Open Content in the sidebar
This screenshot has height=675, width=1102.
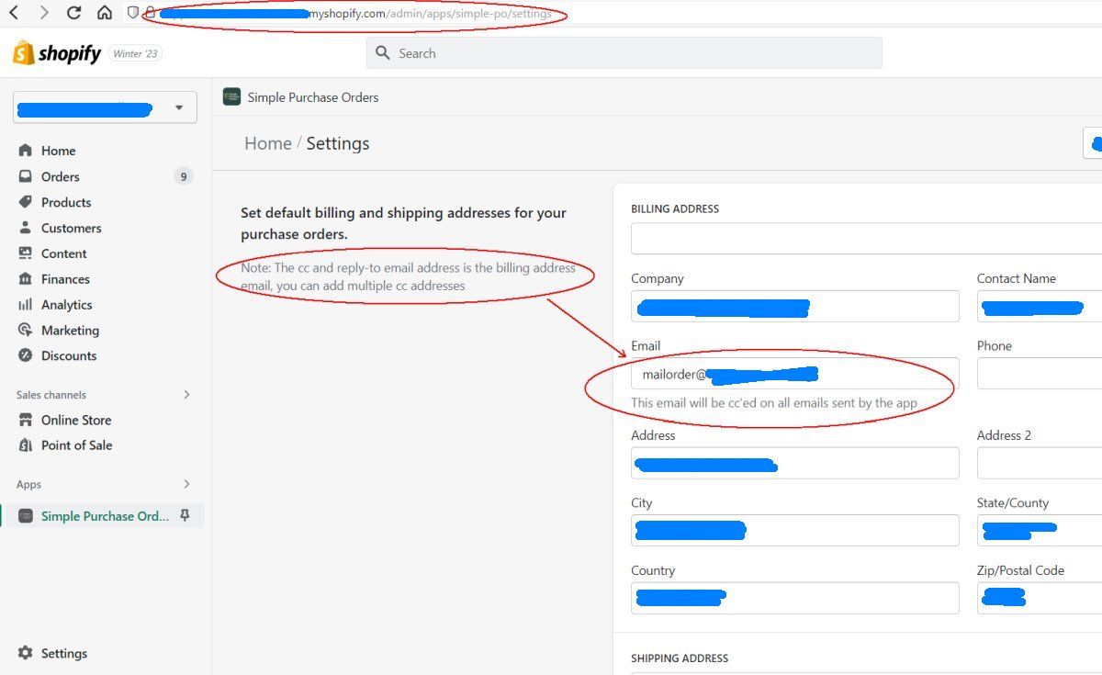(x=64, y=253)
